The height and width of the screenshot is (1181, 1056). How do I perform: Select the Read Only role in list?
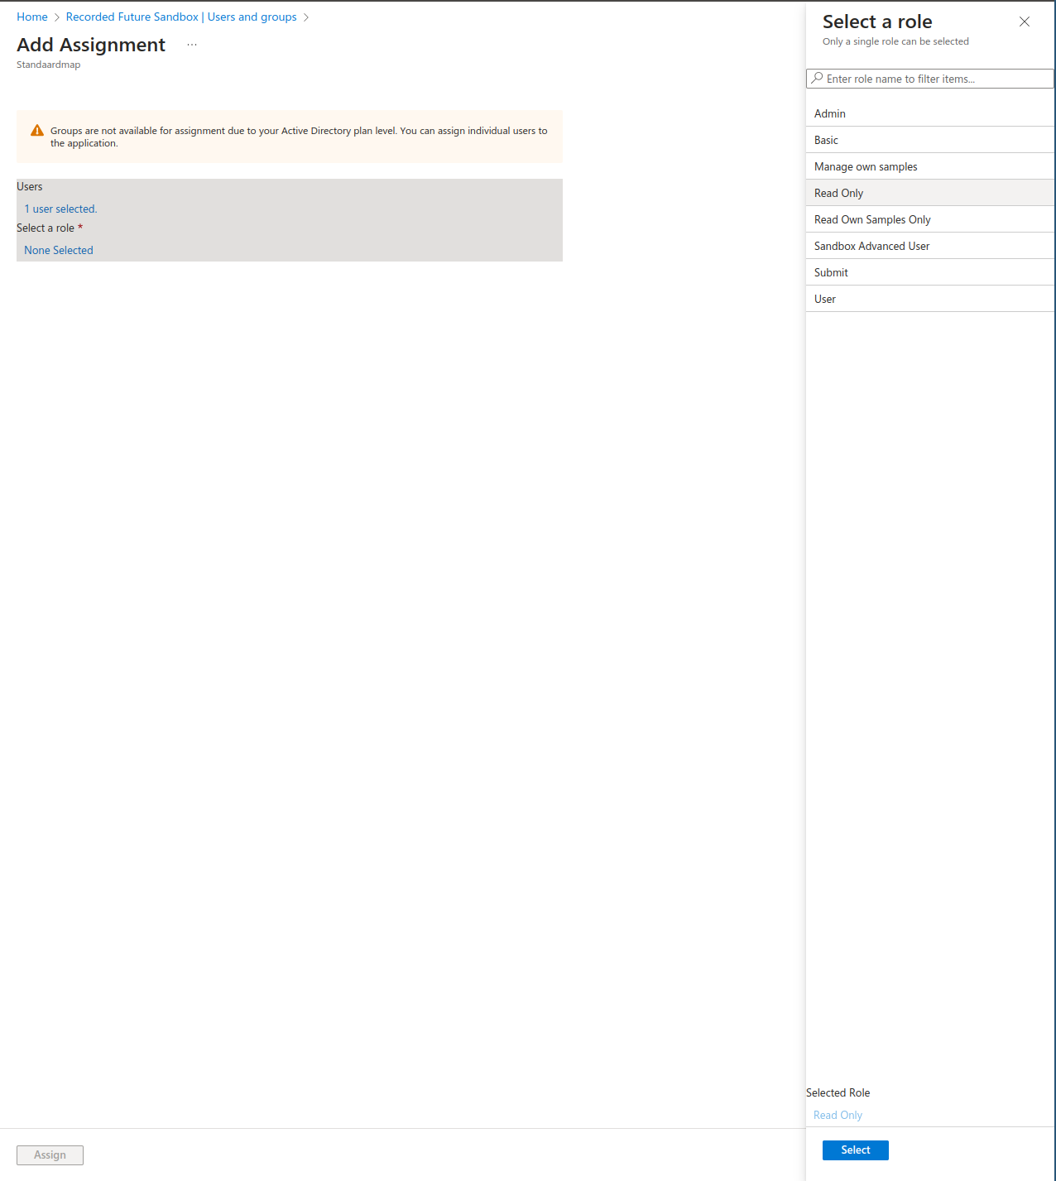[x=838, y=193]
